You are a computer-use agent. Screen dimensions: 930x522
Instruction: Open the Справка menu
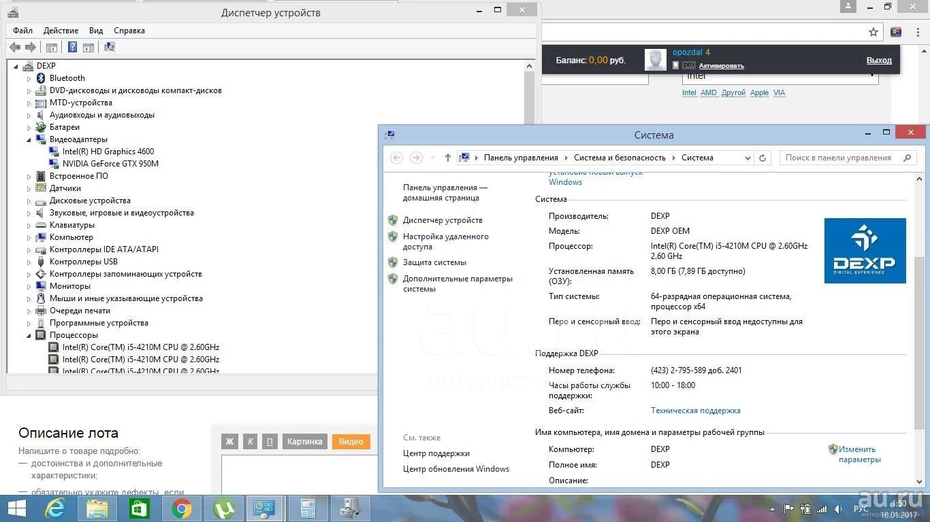pyautogui.click(x=129, y=31)
